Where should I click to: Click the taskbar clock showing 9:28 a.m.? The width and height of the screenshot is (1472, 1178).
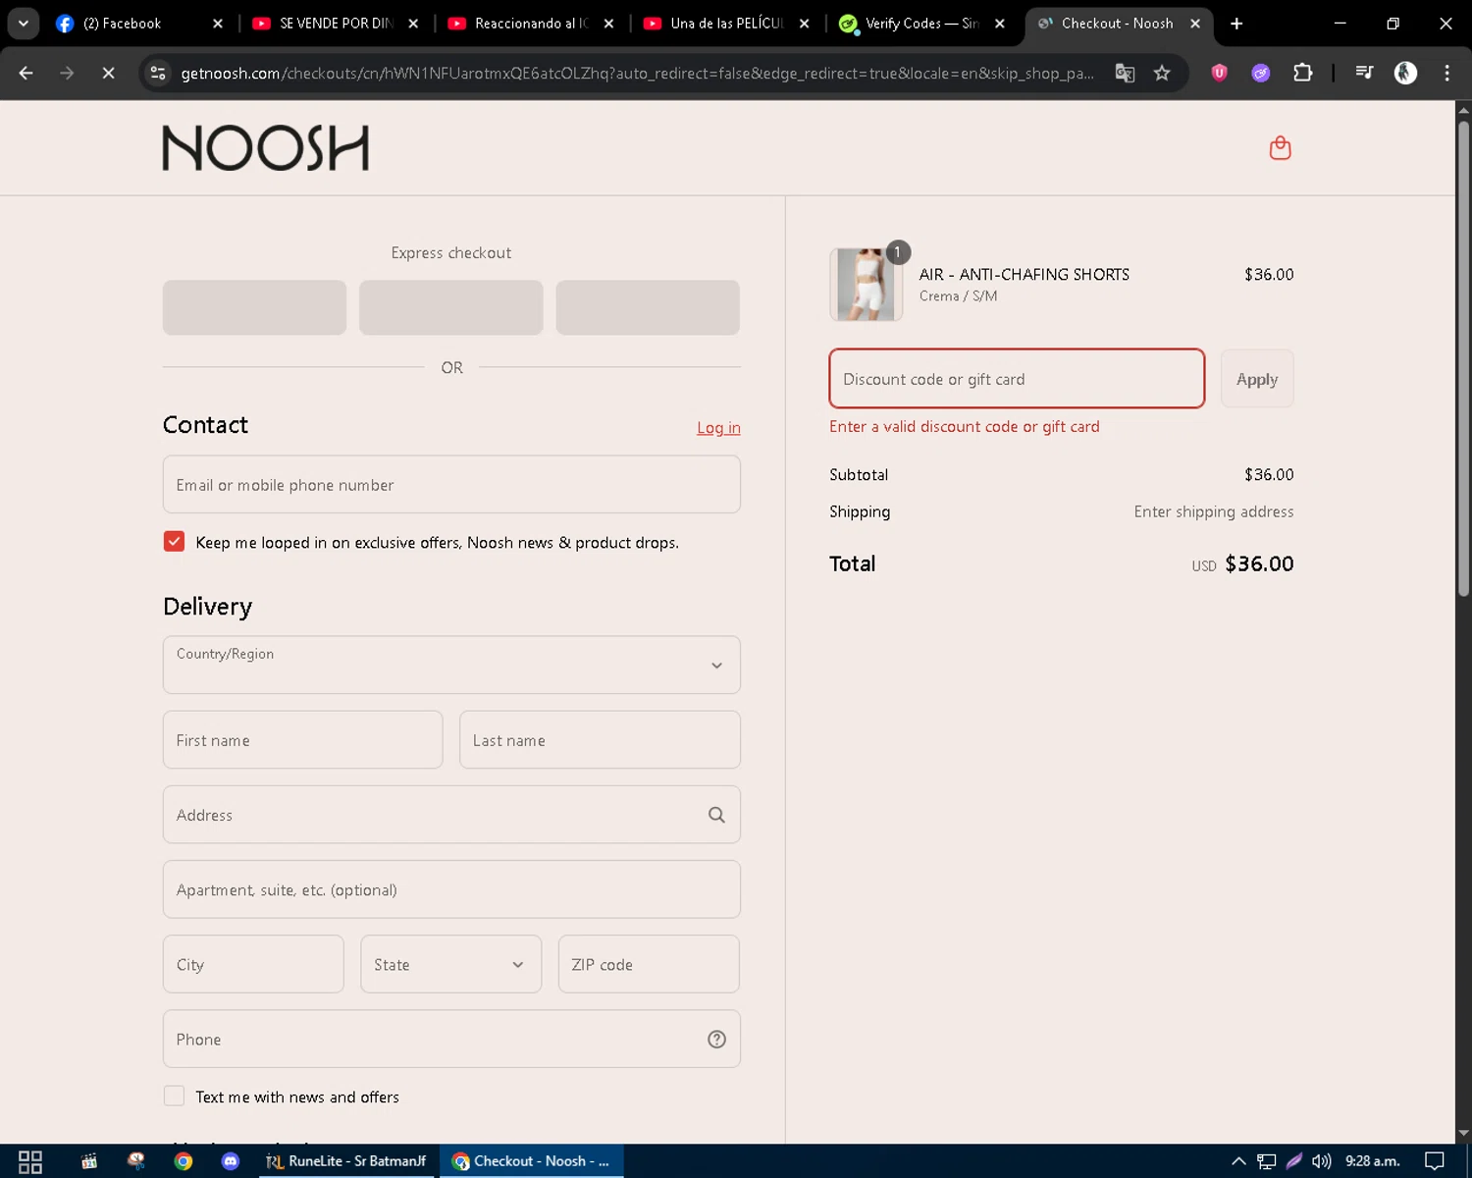(x=1372, y=1161)
